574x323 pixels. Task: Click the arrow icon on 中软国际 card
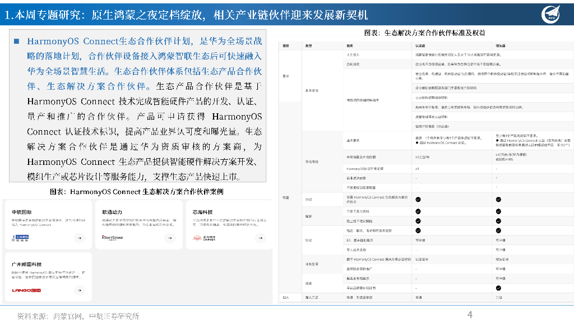tap(79, 238)
